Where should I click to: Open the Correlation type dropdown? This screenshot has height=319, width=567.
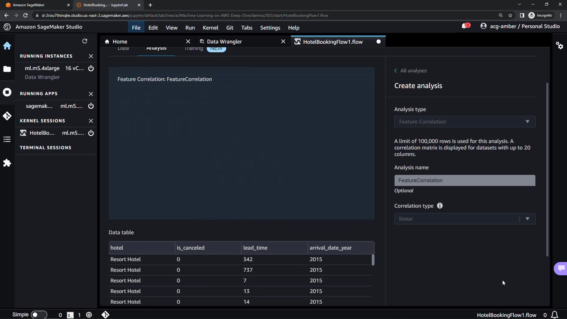465,219
